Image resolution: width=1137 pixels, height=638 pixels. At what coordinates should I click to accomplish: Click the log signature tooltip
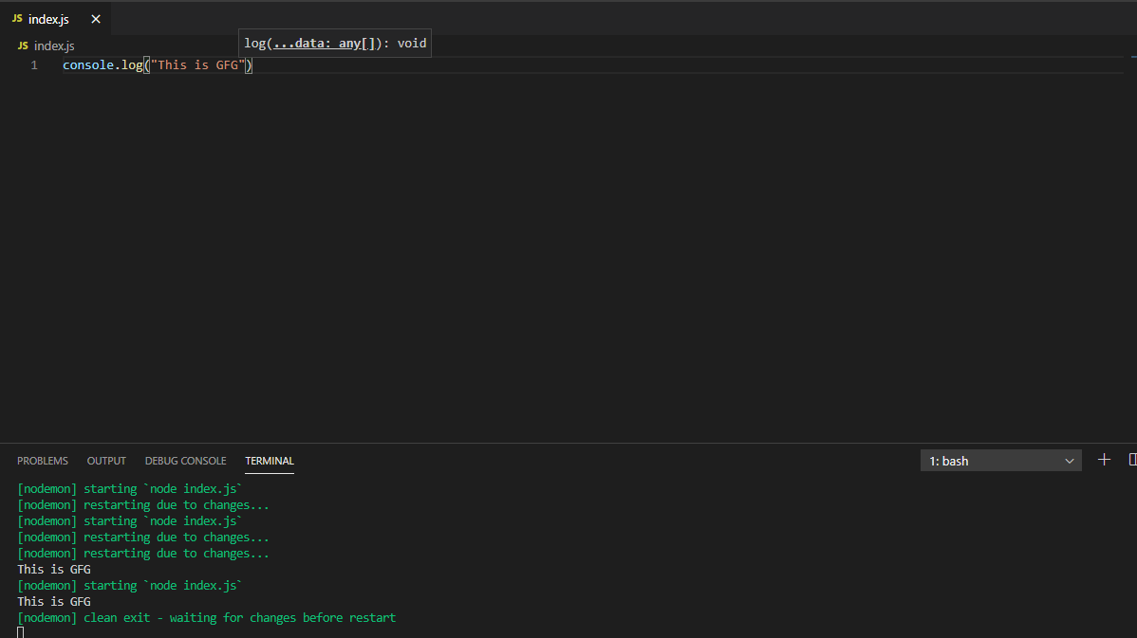coord(335,43)
